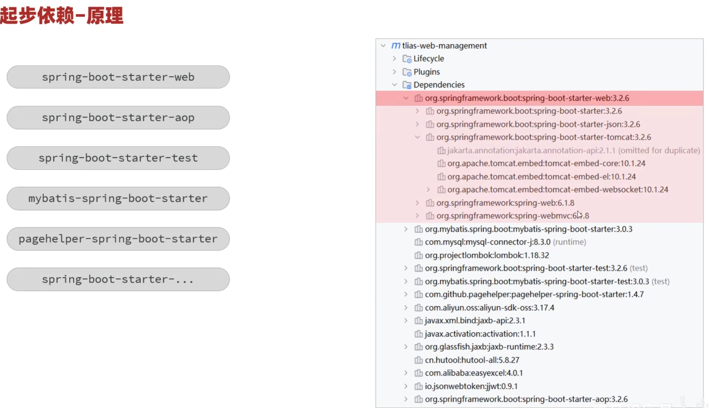
Task: Collapse the tlias-web-management root node
Action: (384, 46)
